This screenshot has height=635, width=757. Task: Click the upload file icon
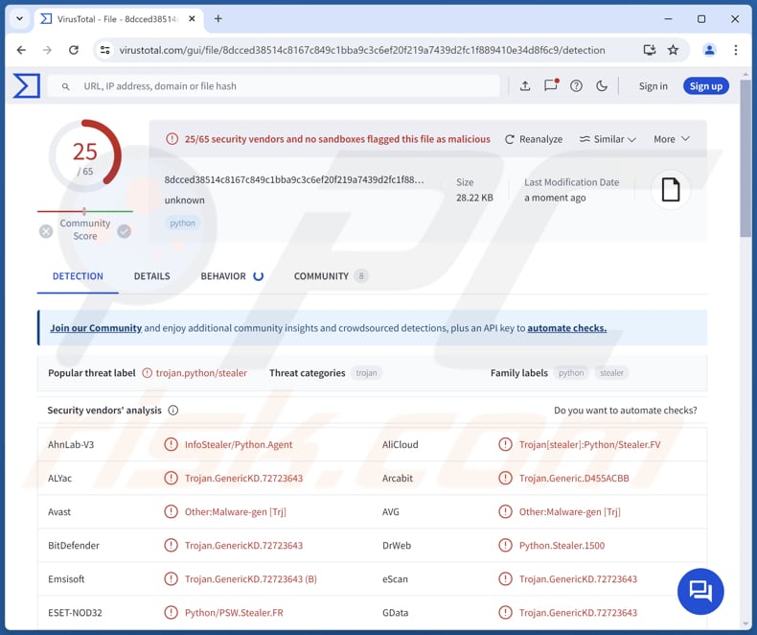point(525,86)
